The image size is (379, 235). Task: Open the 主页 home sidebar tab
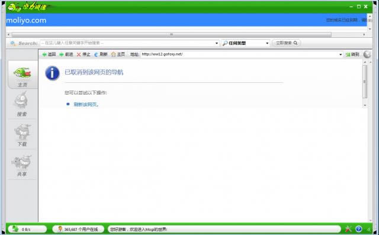tap(23, 75)
